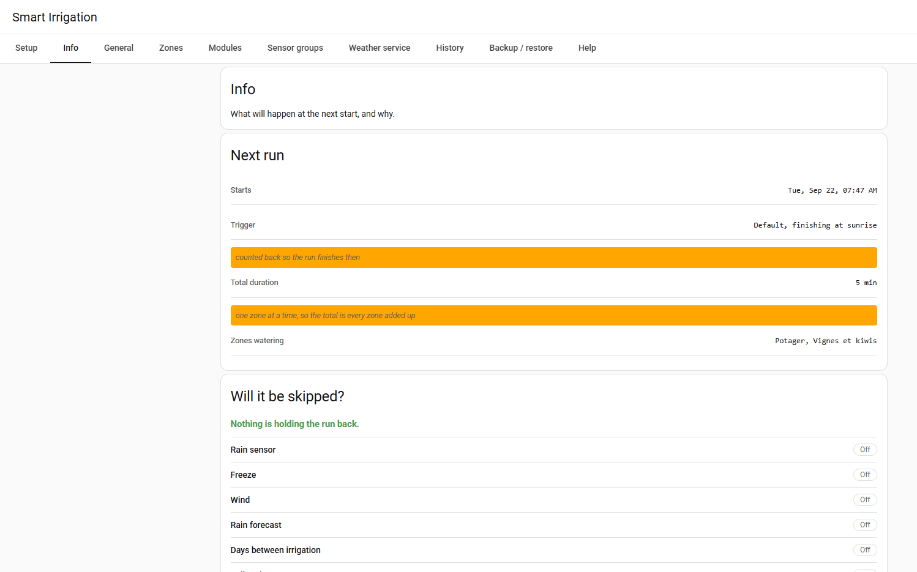Select the Info tab
The height and width of the screenshot is (572, 917).
pos(70,48)
